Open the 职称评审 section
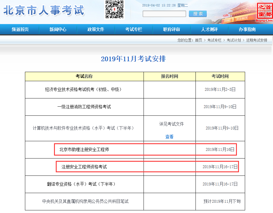The height and width of the screenshot is (213, 273). coord(171,30)
